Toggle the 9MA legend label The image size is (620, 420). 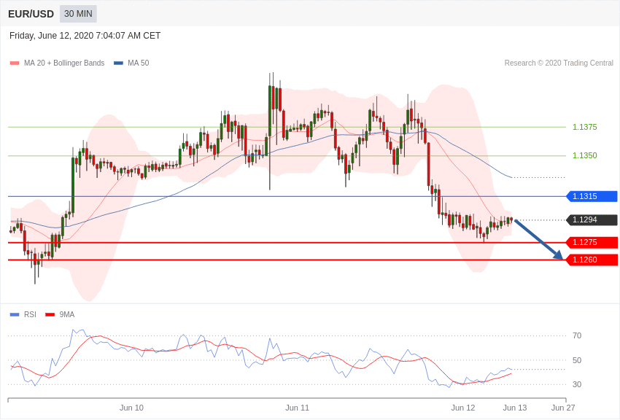pyautogui.click(x=67, y=314)
